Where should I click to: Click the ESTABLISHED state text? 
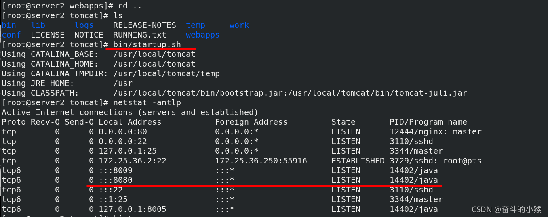358,161
